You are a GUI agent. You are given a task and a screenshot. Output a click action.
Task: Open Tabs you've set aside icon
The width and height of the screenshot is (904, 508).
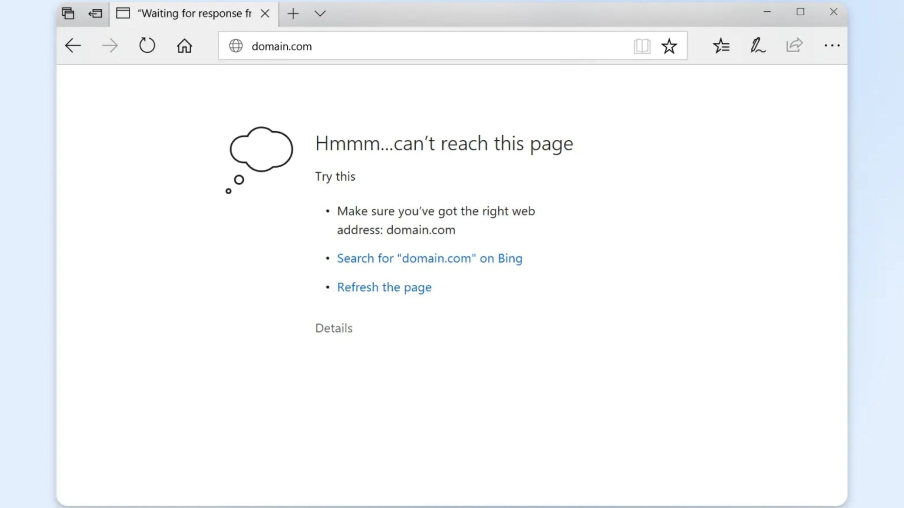[x=68, y=14]
